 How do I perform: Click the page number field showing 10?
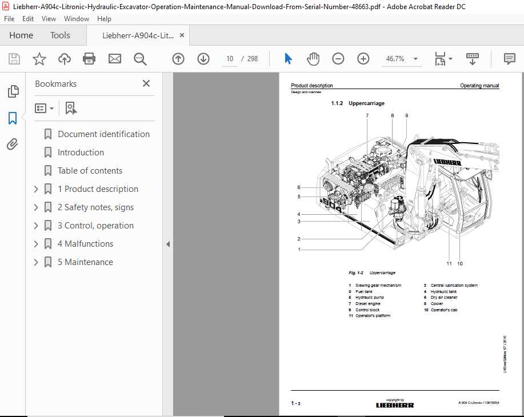pyautogui.click(x=230, y=59)
